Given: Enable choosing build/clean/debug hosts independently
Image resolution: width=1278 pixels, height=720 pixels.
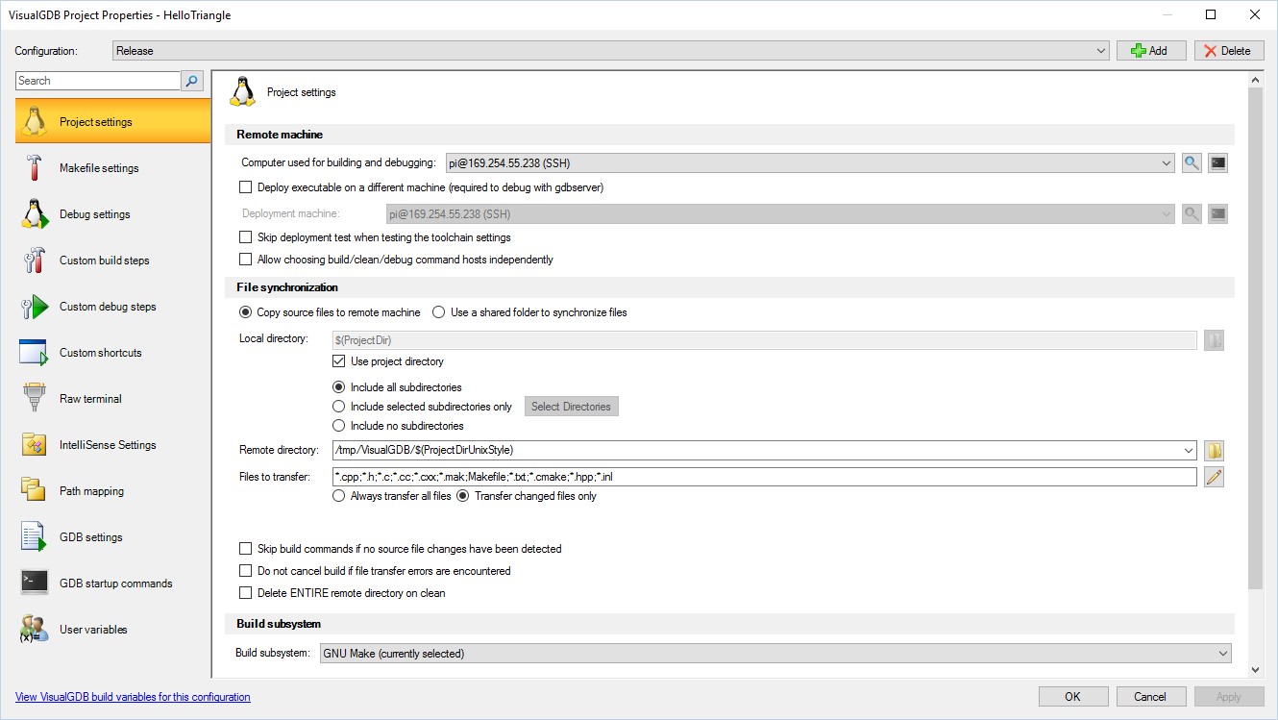Looking at the screenshot, I should [x=245, y=260].
